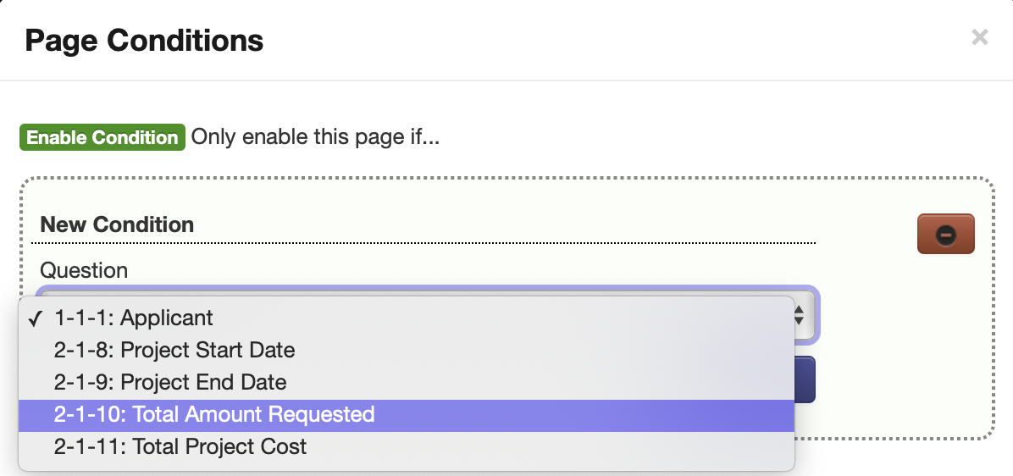Choose 2-1-11: Total Project Cost
Viewport: 1013px width, 476px height.
[x=180, y=446]
